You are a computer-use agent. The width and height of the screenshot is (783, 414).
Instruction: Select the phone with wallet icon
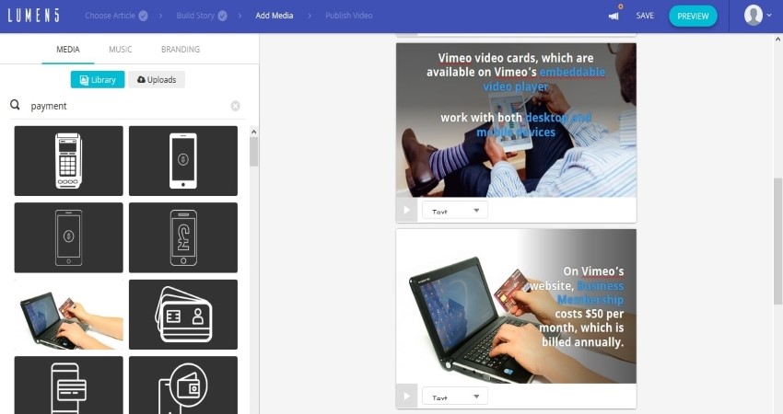click(x=183, y=385)
